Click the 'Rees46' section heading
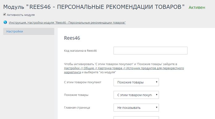Image resolution: width=215 pixels, height=119 pixels. click(x=72, y=38)
